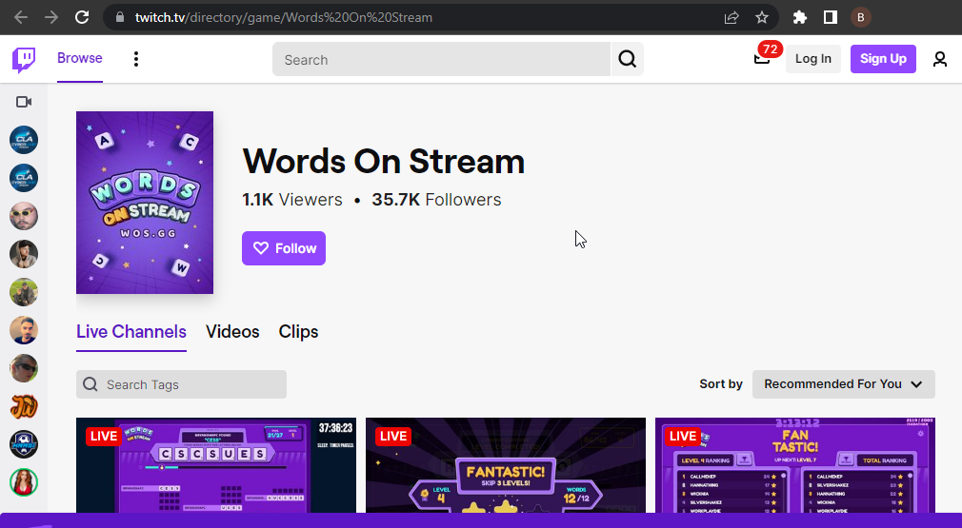Screen dimensions: 962x528
Task: Go forward with the browser arrow
Action: [x=51, y=17]
